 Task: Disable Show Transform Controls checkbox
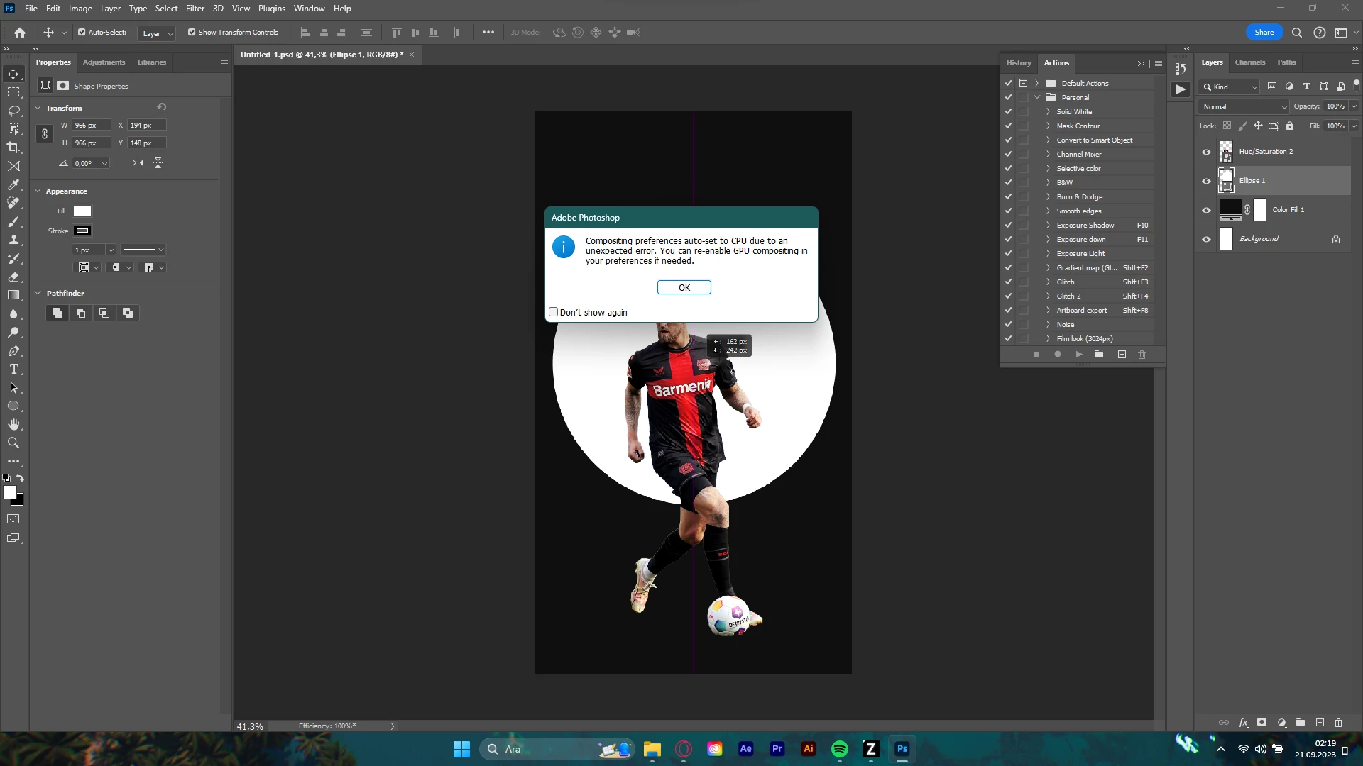[192, 33]
